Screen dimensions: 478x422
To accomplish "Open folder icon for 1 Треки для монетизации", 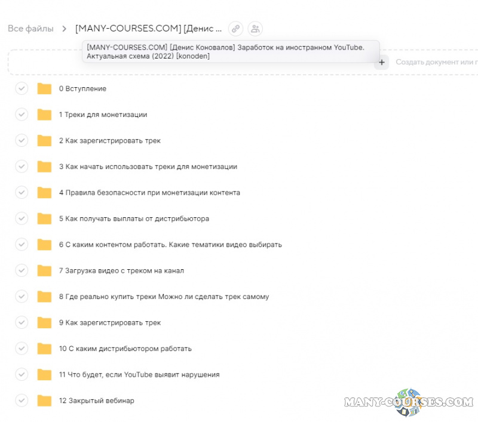I will point(44,115).
